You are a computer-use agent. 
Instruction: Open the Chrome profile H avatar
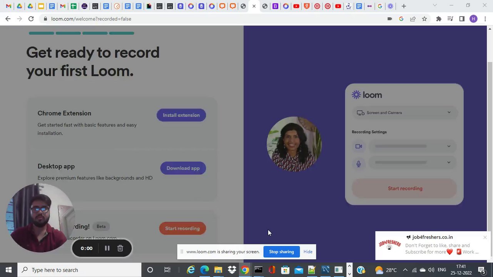point(473,19)
